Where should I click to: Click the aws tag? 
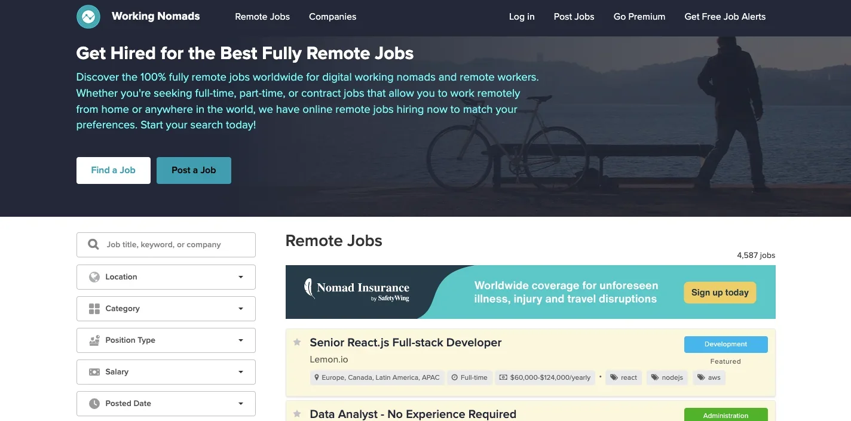(709, 377)
